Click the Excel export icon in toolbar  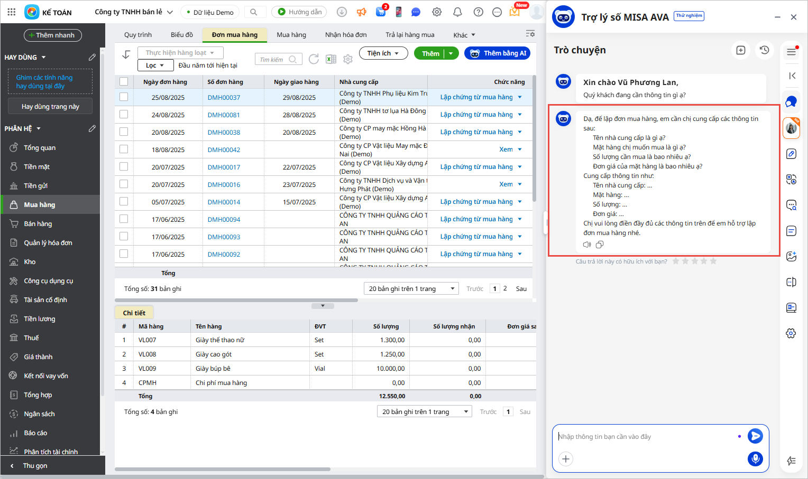click(331, 59)
